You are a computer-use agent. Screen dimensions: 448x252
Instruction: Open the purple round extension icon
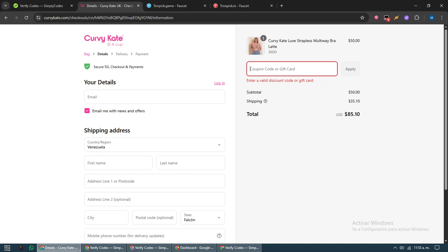coord(406,18)
